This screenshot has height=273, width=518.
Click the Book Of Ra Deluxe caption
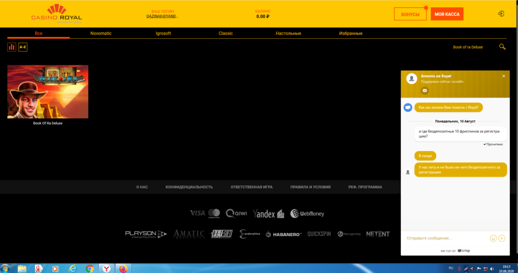pos(48,123)
